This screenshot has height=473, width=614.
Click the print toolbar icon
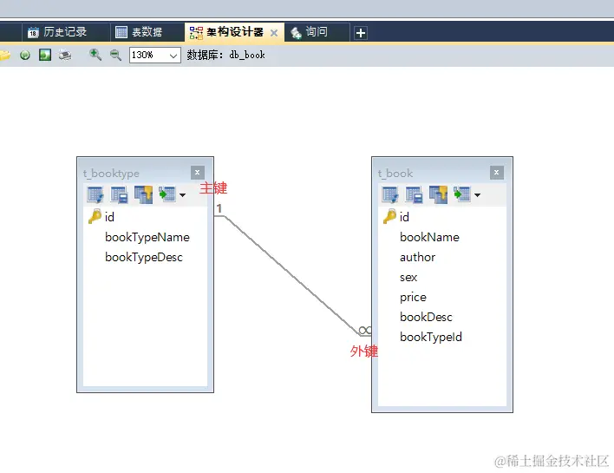click(x=65, y=56)
